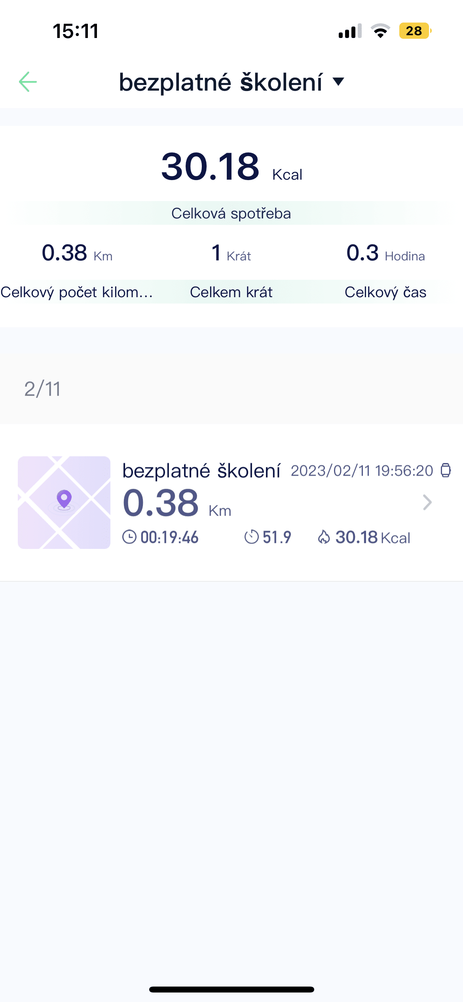Select the Celková spotřeba label
This screenshot has height=1002, width=463.
tap(231, 213)
